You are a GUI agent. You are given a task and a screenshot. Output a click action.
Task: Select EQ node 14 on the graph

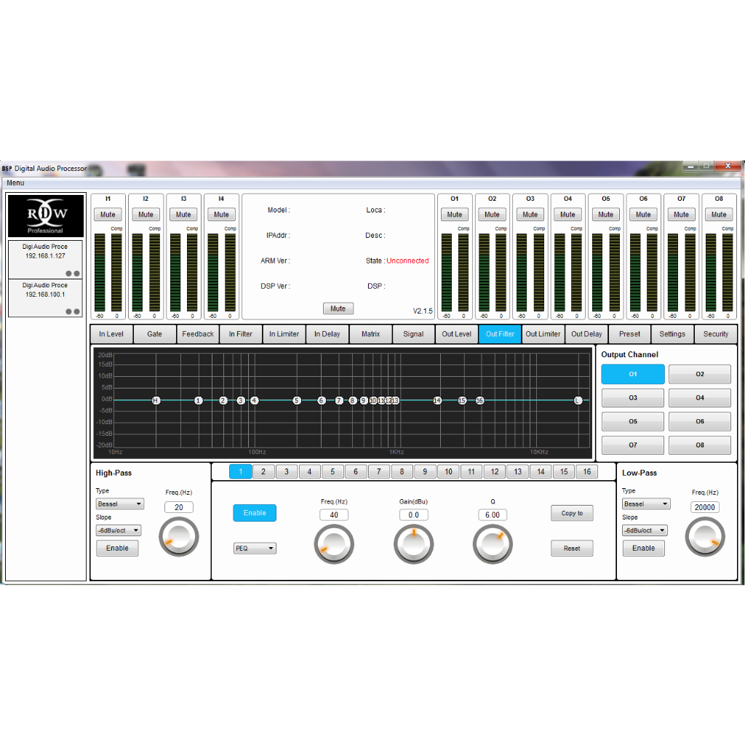pyautogui.click(x=437, y=401)
